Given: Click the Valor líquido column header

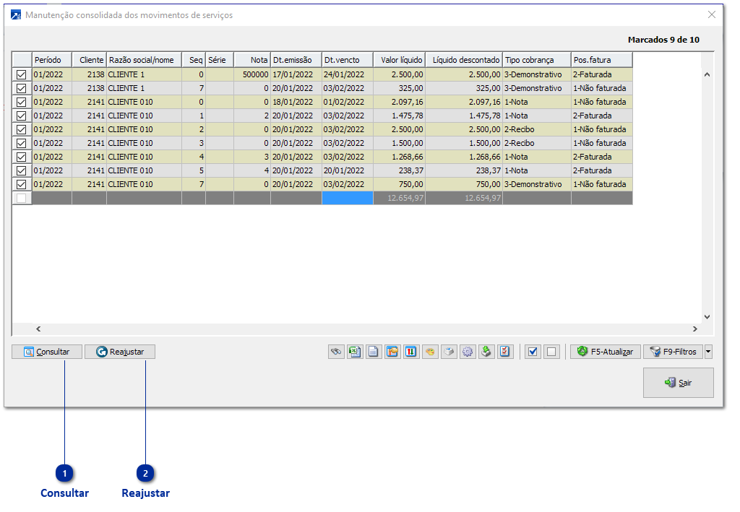Looking at the screenshot, I should [x=400, y=60].
